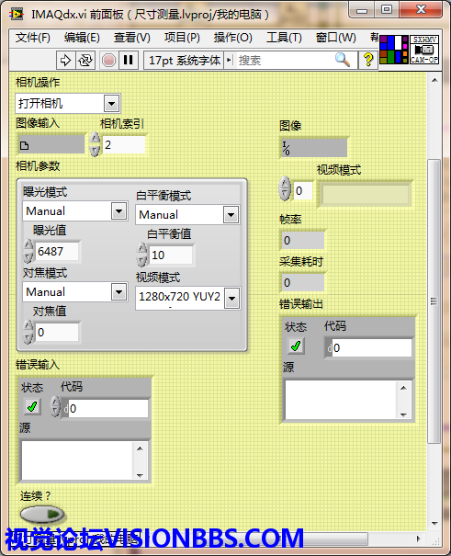Screen dimensions: 451x556
Task: Click the 图像输入 control box
Action: [x=51, y=144]
